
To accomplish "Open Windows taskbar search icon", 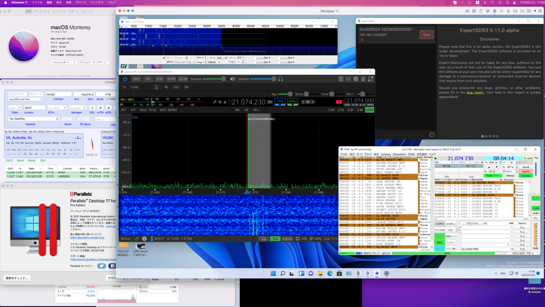I will click(282, 273).
